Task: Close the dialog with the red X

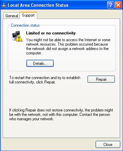Action: [118, 5]
